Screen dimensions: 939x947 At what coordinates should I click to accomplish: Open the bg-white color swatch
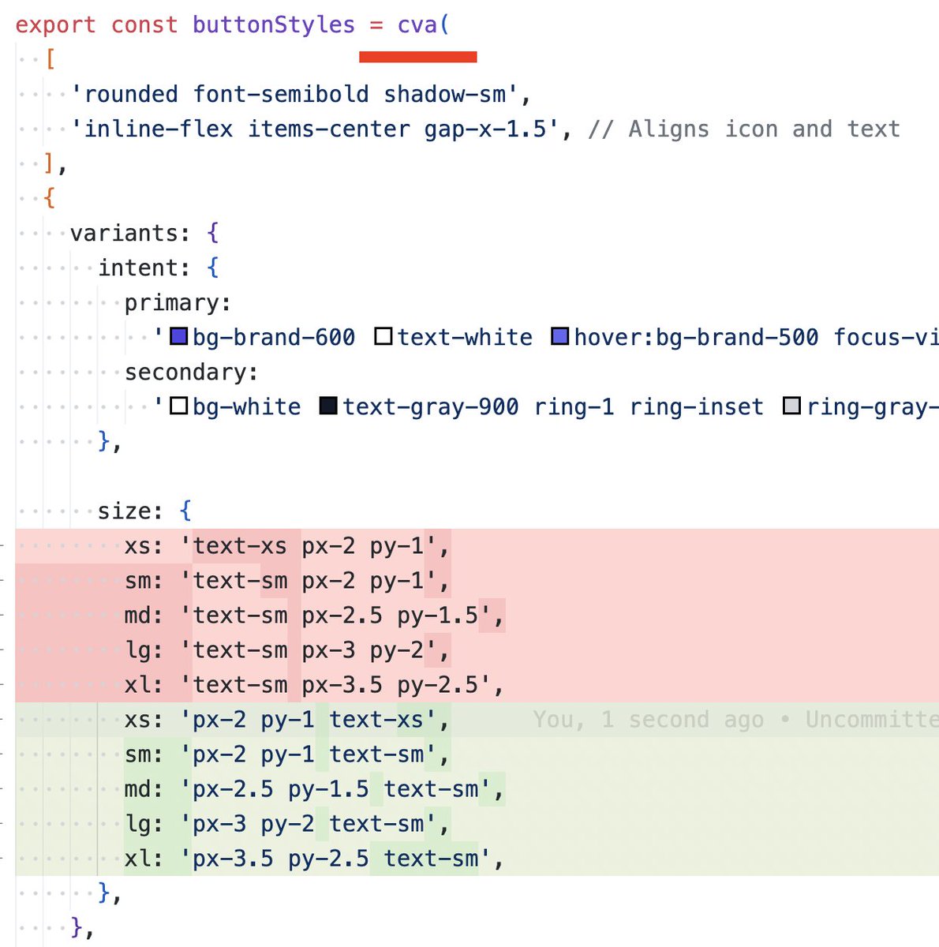click(179, 406)
